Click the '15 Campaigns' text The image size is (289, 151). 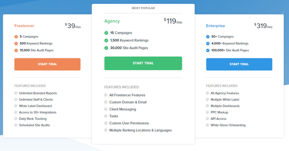pos(121,33)
